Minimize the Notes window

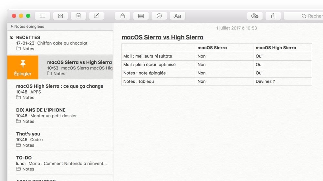pos(21,16)
